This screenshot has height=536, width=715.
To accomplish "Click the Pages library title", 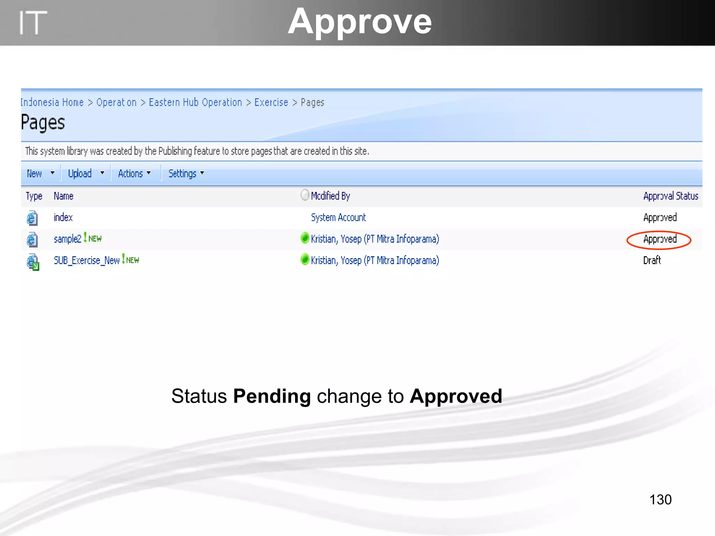I will (x=43, y=122).
